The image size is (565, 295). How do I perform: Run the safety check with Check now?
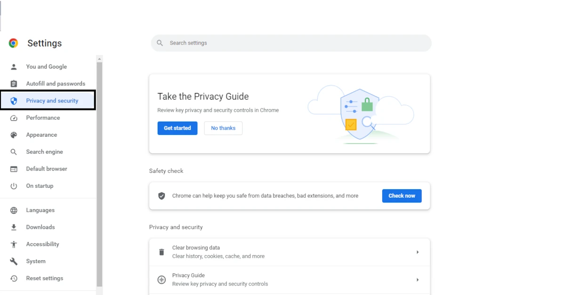(x=402, y=196)
